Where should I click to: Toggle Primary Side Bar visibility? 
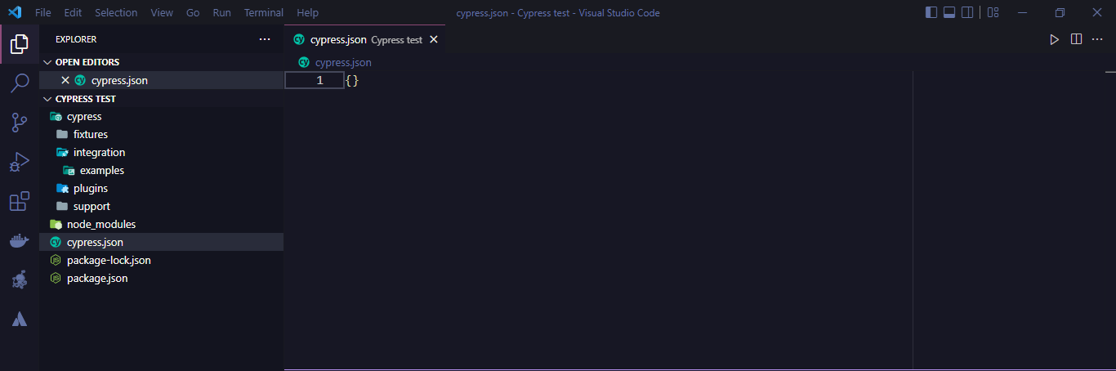tap(931, 12)
